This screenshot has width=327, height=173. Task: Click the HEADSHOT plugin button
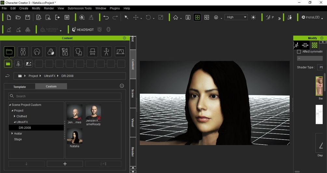tap(83, 30)
